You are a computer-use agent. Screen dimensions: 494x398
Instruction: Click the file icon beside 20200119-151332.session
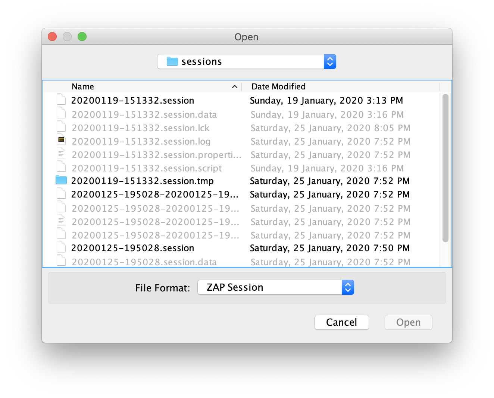[x=61, y=99]
